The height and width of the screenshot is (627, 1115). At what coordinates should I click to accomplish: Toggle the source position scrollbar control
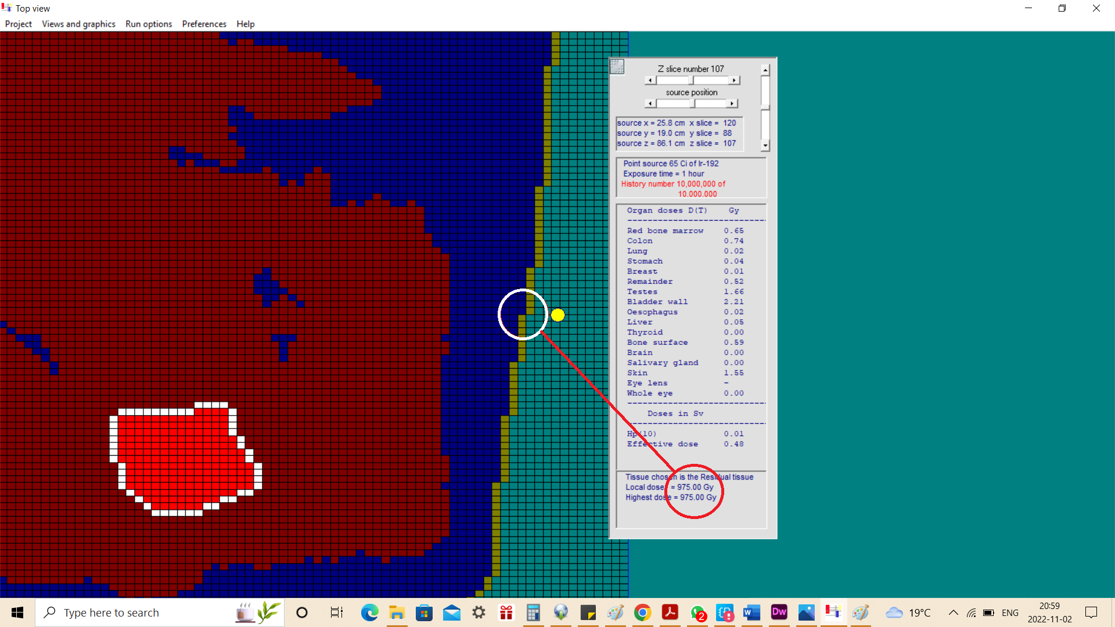click(690, 103)
